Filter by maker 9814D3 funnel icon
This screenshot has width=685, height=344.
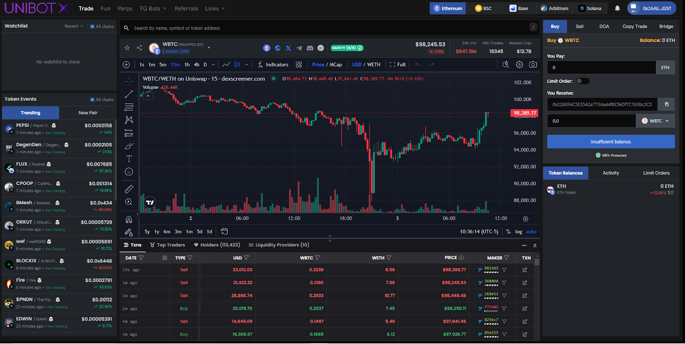tap(504, 270)
